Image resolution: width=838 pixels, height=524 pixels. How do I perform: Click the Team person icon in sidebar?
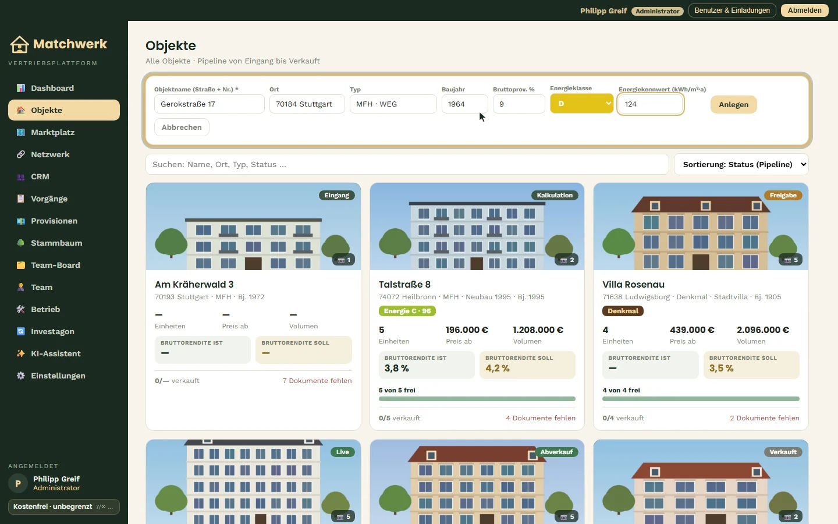(x=21, y=287)
